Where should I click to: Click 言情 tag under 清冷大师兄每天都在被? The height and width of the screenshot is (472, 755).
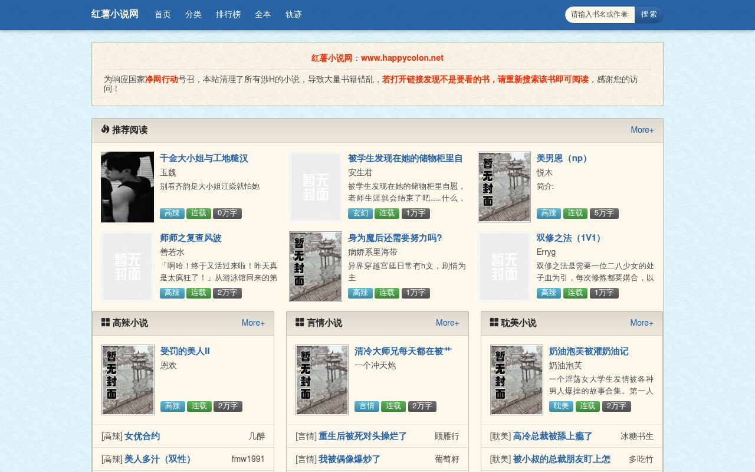click(367, 406)
